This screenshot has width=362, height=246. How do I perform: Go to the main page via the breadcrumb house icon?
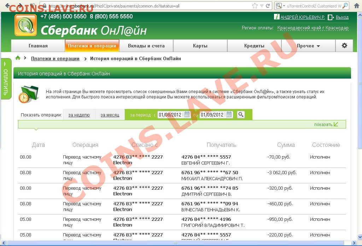tap(18, 58)
